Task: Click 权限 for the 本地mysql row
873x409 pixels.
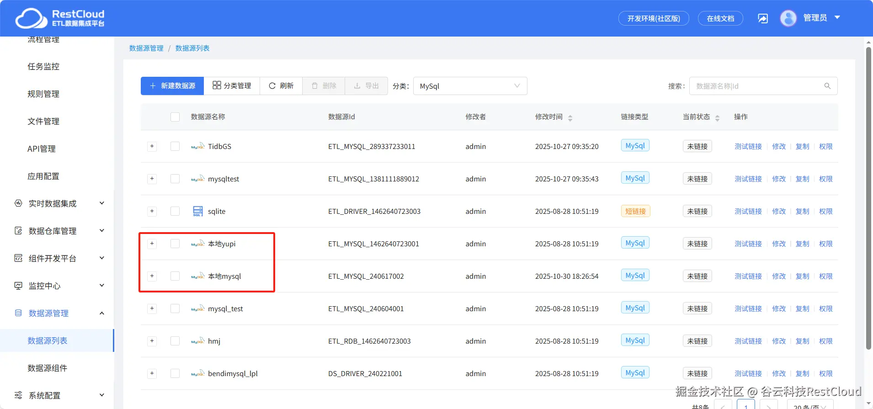Action: point(825,276)
